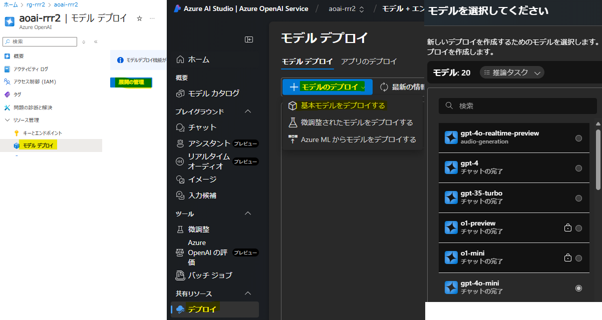The height and width of the screenshot is (320, 602).
Task: Select the gpt-35-turbo radio button
Action: 579,198
